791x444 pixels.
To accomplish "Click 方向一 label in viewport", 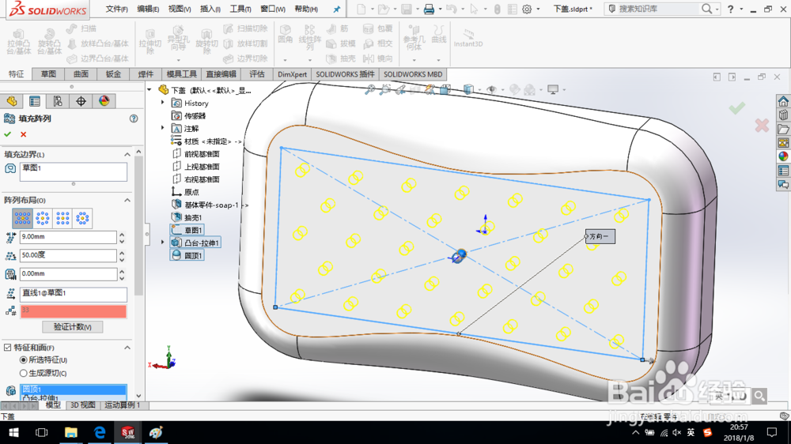I will click(x=600, y=236).
